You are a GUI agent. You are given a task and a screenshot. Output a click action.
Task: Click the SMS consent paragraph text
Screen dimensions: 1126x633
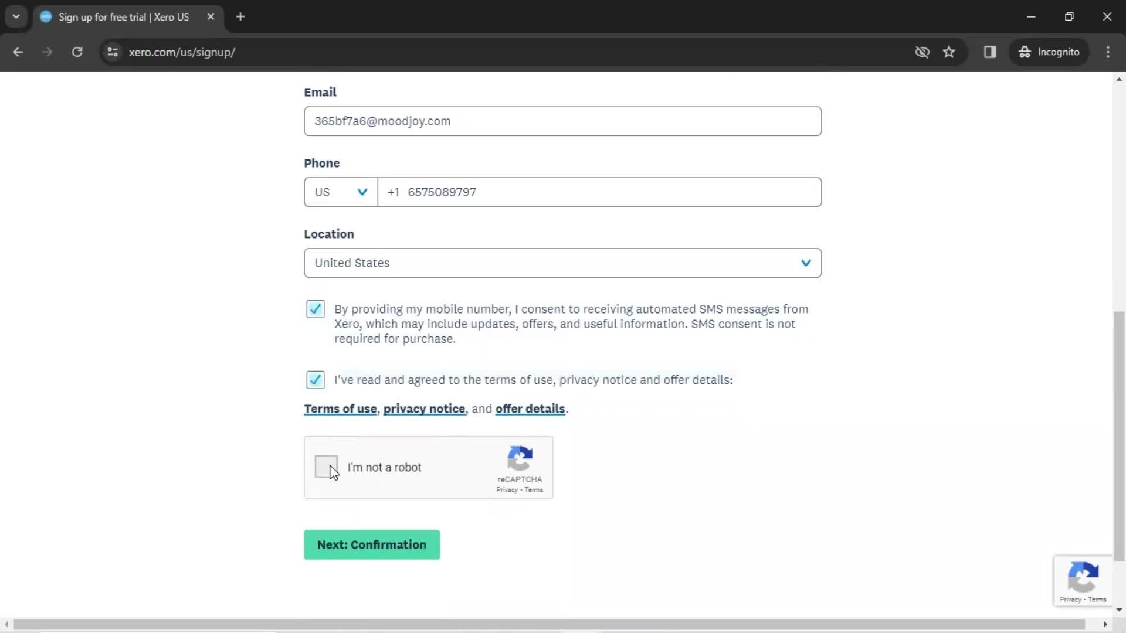pyautogui.click(x=571, y=324)
